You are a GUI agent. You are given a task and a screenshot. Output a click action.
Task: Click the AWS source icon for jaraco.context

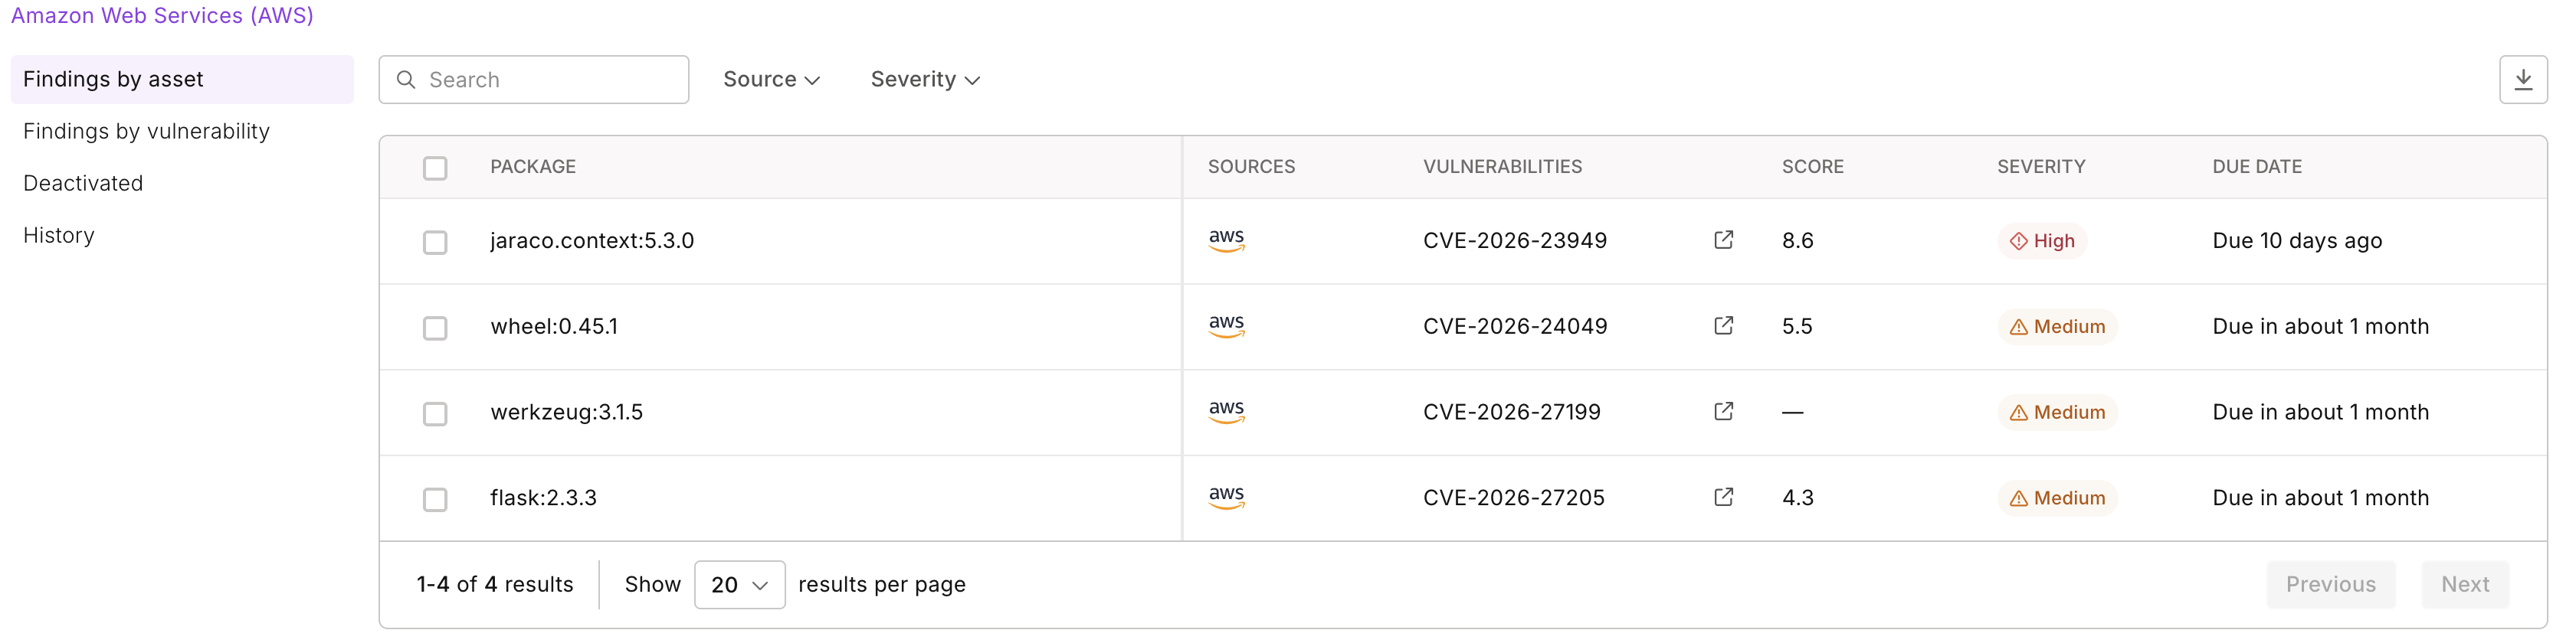point(1226,240)
